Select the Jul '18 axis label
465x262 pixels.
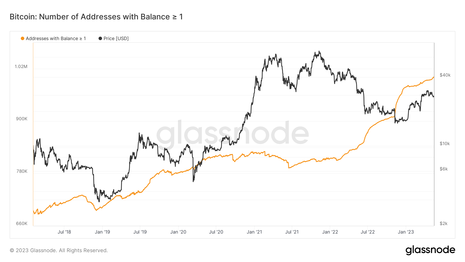(x=64, y=232)
